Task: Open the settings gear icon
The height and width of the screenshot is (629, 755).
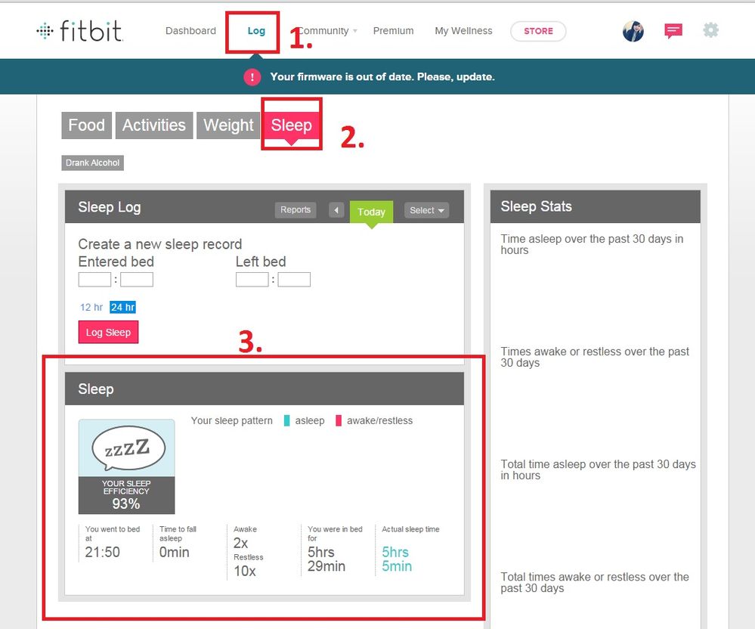Action: pos(710,30)
